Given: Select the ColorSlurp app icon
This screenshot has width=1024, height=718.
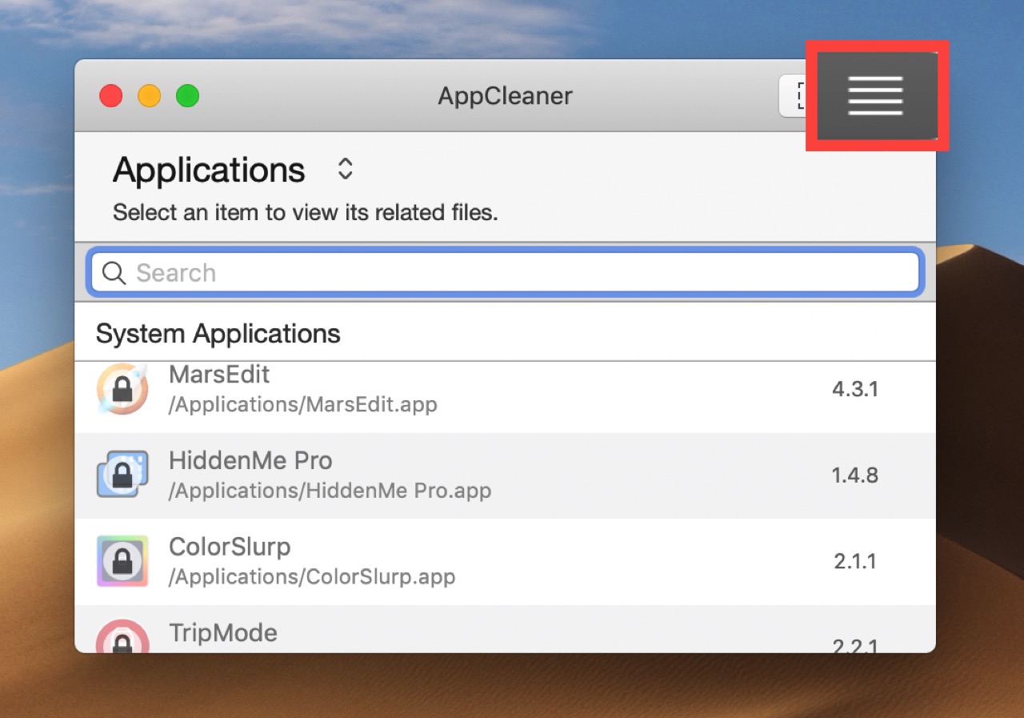Looking at the screenshot, I should pos(122,561).
